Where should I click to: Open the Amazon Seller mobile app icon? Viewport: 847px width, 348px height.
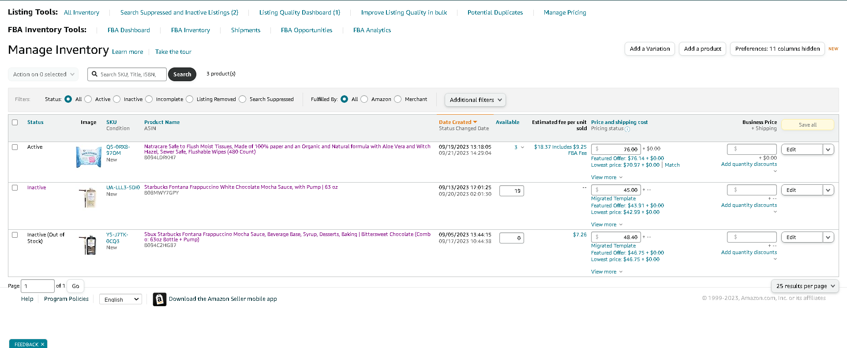160,299
